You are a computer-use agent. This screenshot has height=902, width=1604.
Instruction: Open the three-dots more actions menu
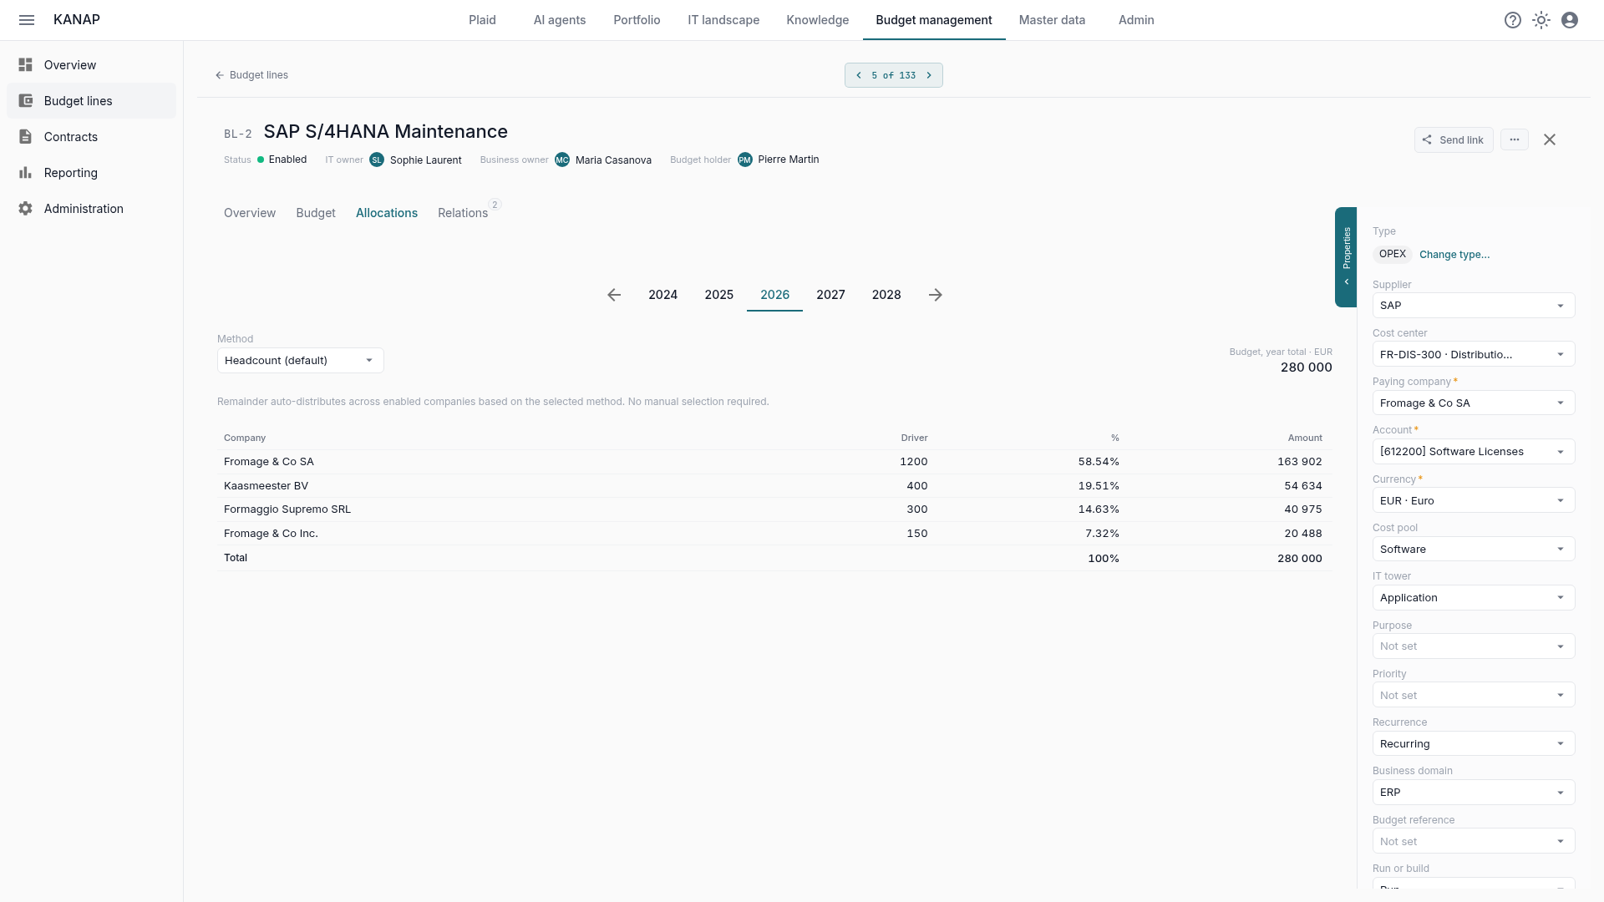[x=1515, y=139]
